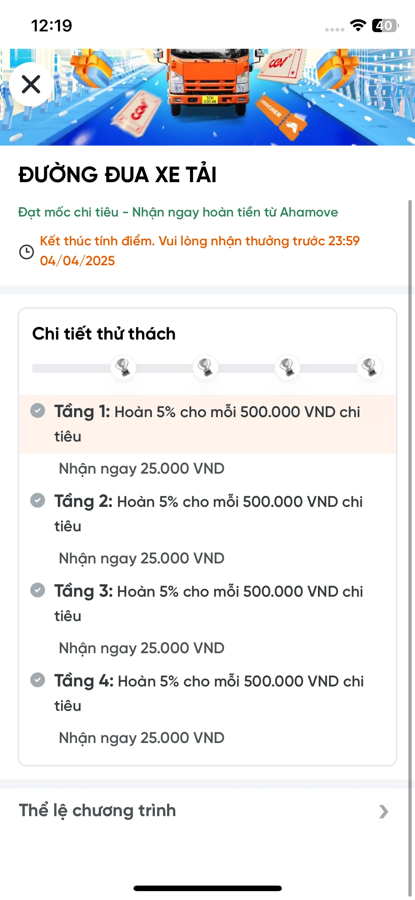This screenshot has width=415, height=900.
Task: Tap green Ahamove cashback subtitle link
Action: [x=178, y=212]
